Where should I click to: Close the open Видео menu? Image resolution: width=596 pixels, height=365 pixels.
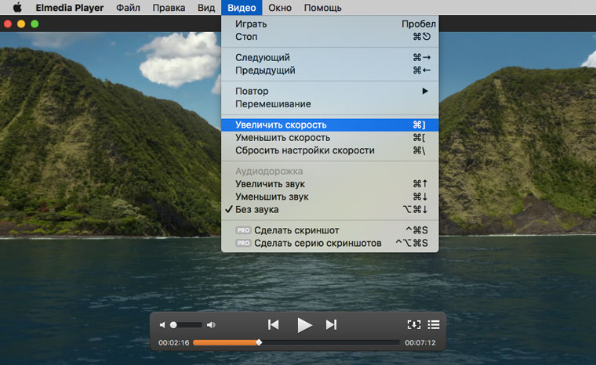[242, 8]
